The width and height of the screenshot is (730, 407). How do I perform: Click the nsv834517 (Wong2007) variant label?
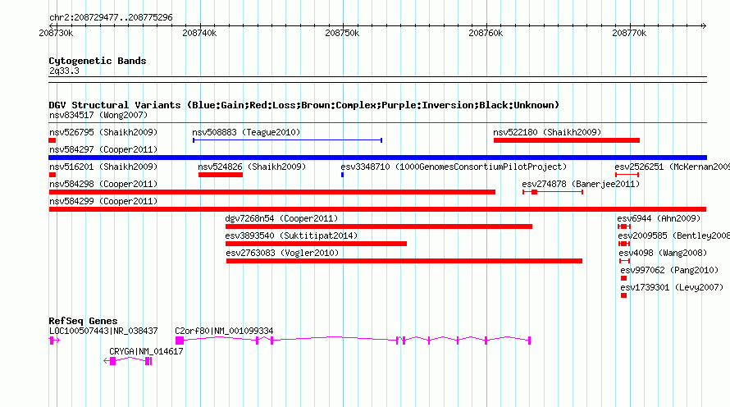(x=98, y=115)
